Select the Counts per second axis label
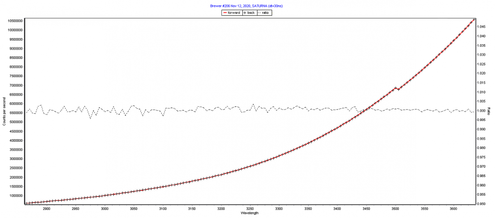 (x=4, y=111)
